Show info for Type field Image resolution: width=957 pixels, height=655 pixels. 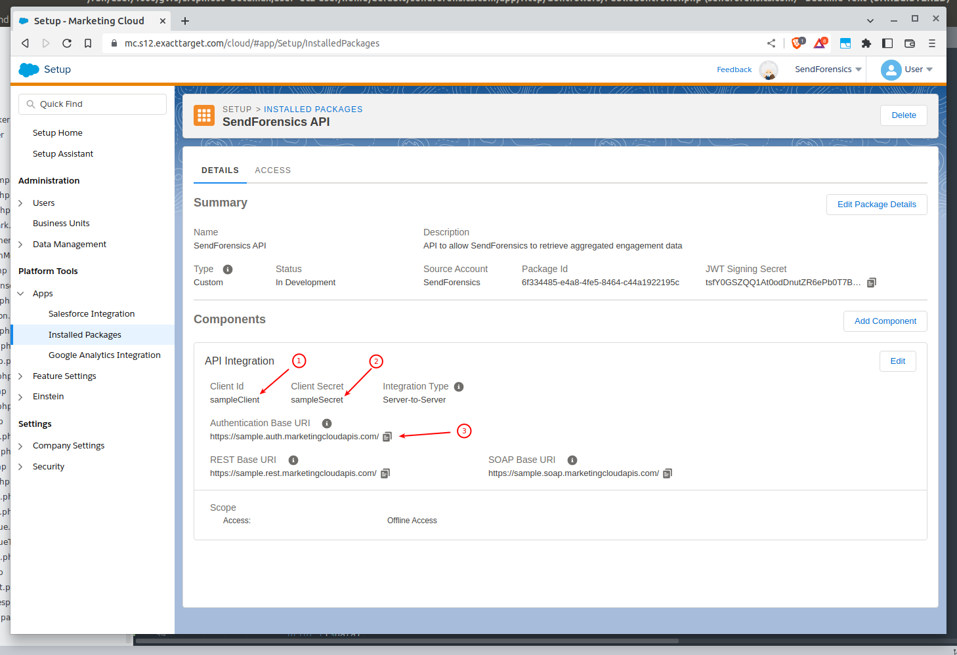228,269
